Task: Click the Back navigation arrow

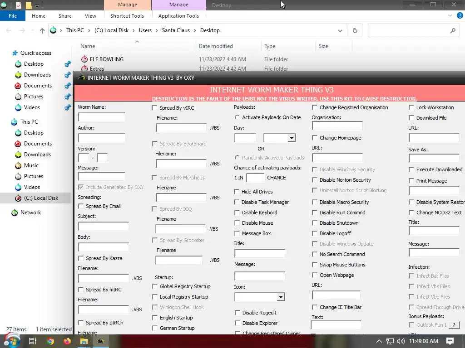Action: pos(9,30)
